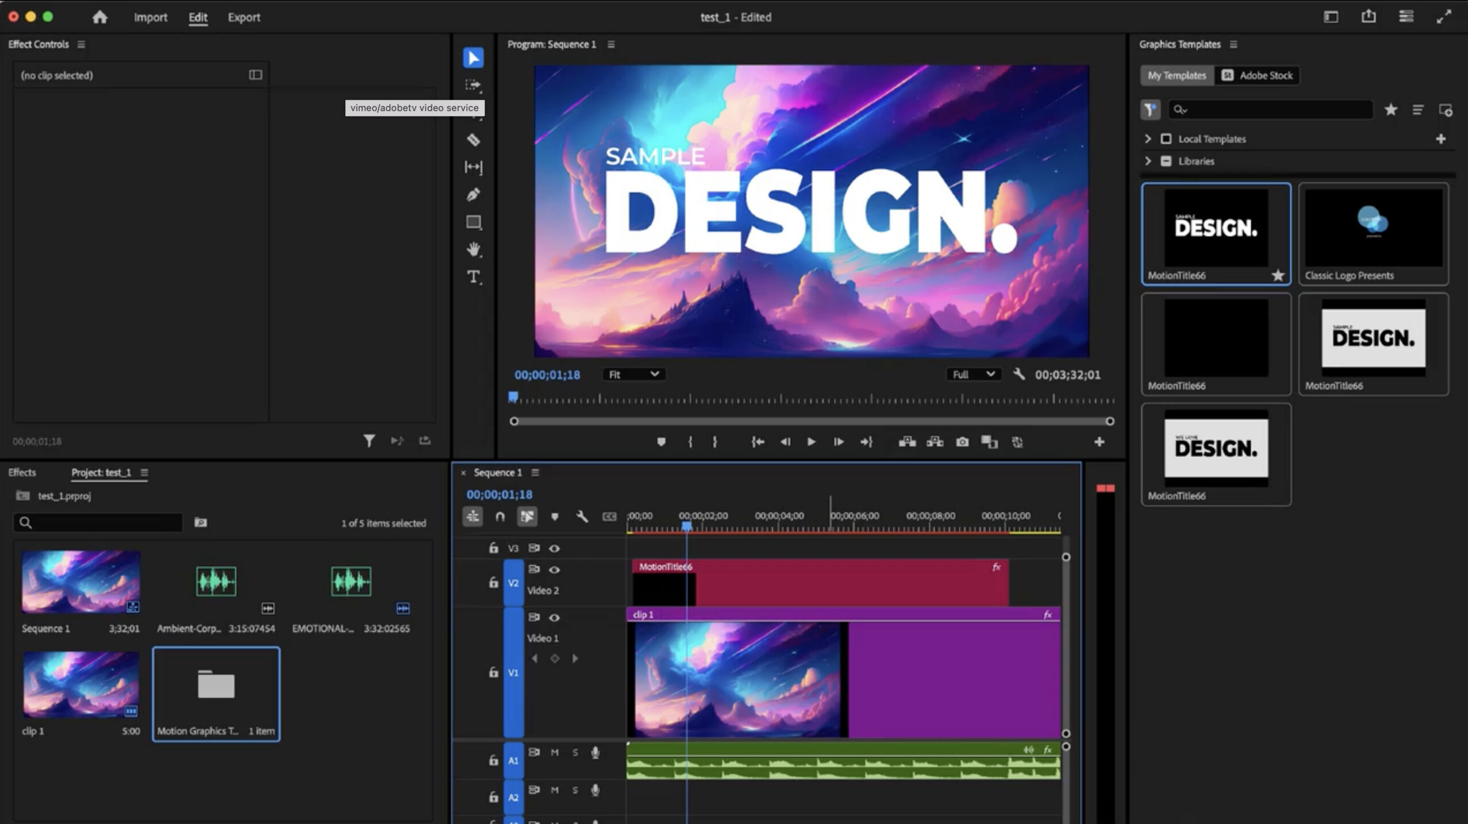Open Sequence 1 timeline panel menu
The width and height of the screenshot is (1468, 824).
point(535,472)
